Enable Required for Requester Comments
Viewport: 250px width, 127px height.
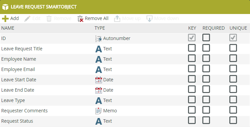click(206, 110)
